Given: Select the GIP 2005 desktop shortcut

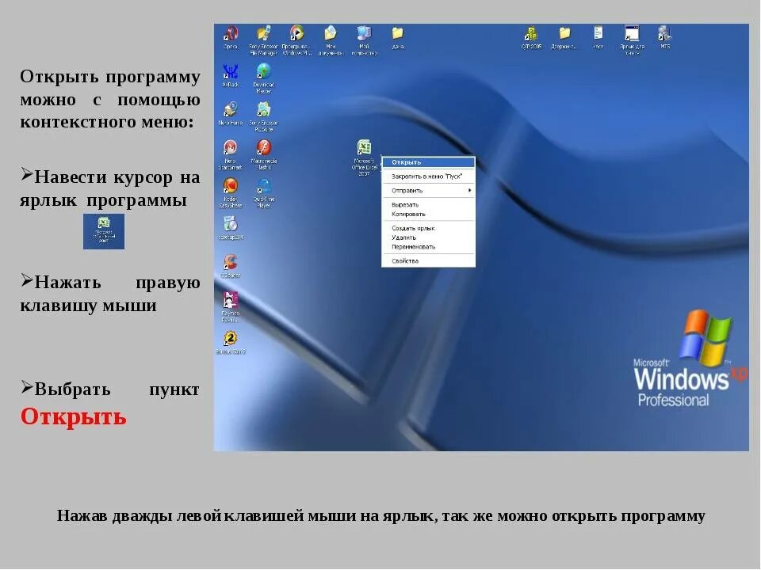Looking at the screenshot, I should point(531,38).
